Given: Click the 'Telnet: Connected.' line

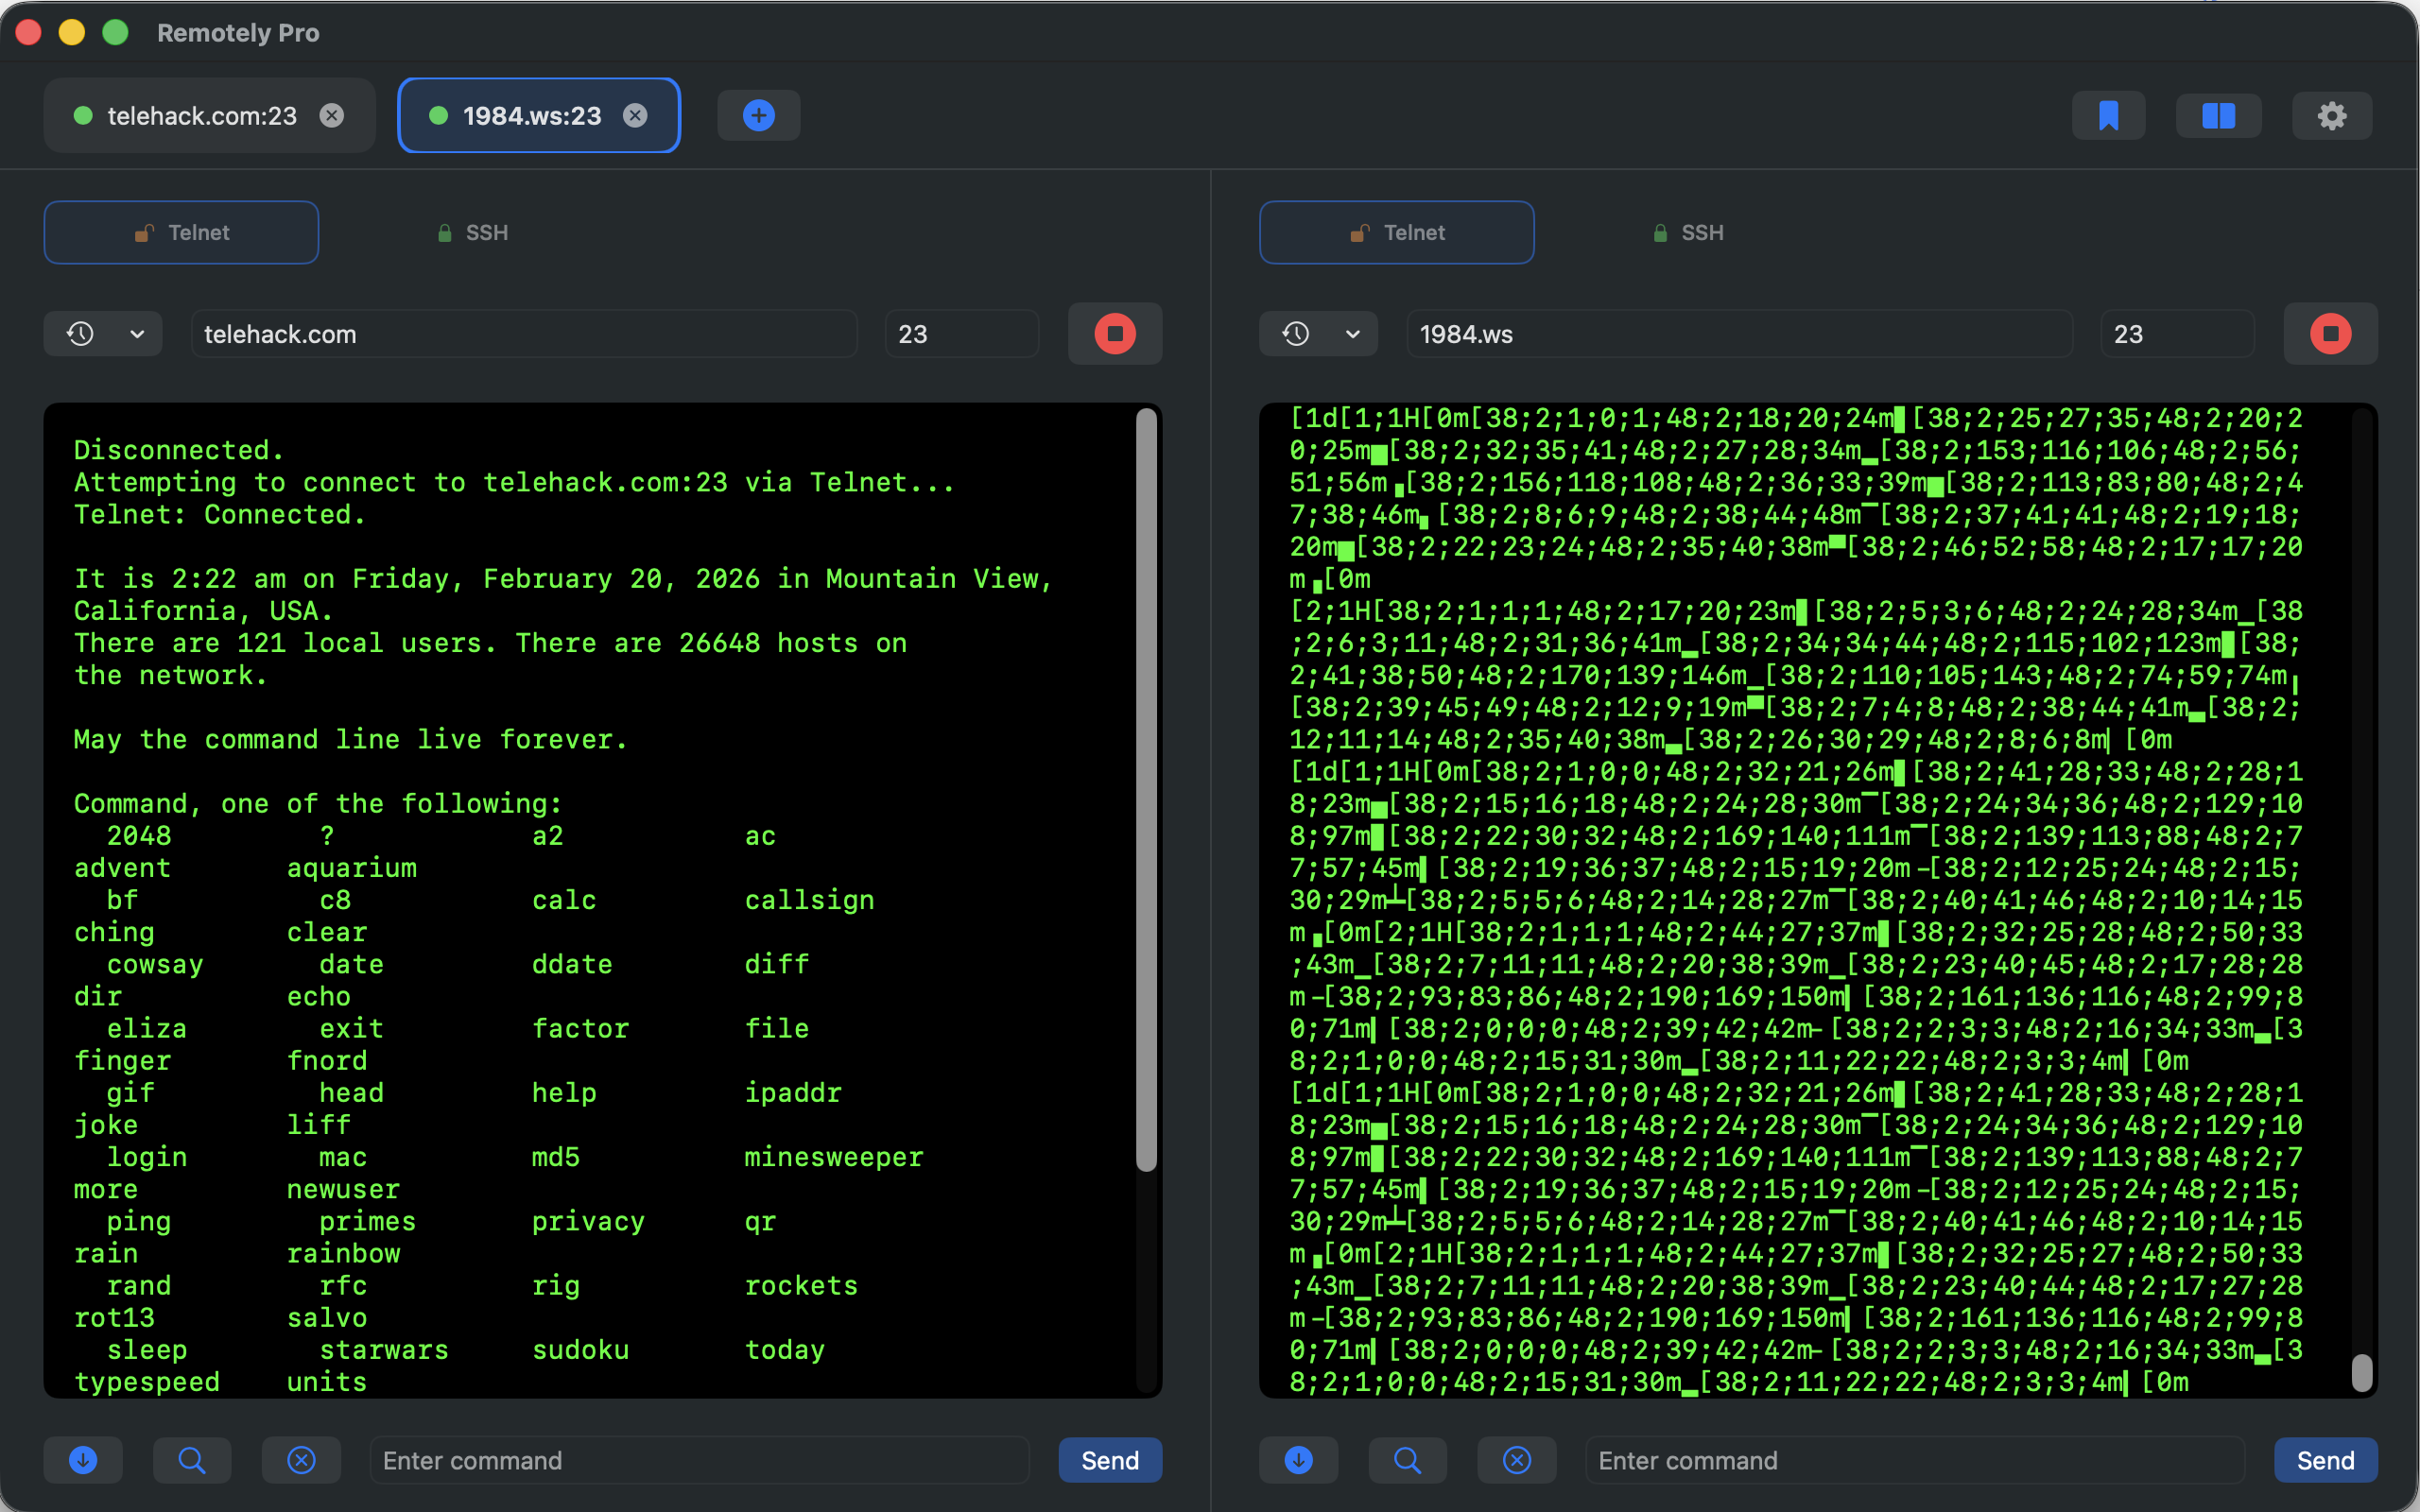Looking at the screenshot, I should [x=220, y=515].
